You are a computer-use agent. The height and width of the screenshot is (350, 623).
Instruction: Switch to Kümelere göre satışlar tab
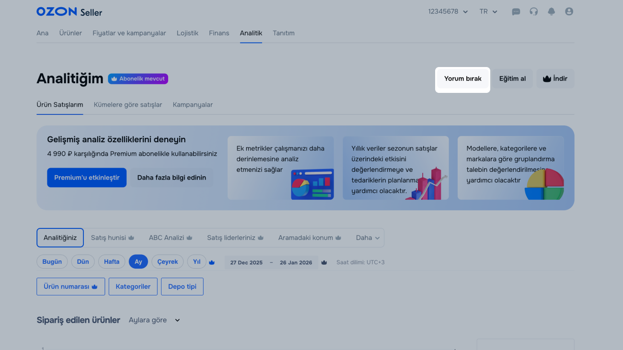[128, 104]
